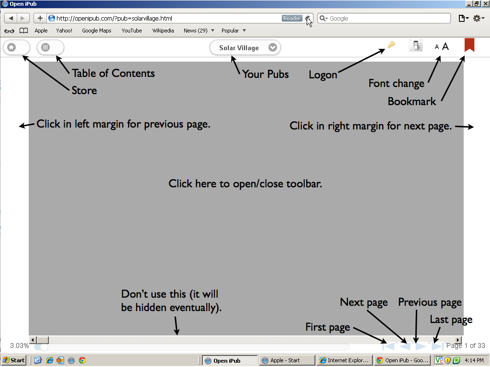Choose the larger font size 'A'

[445, 46]
